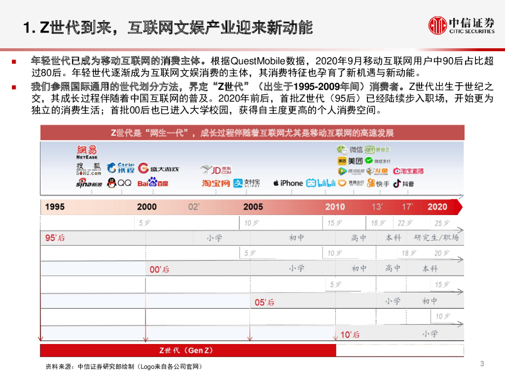Click the Sina logo
Viewport: 505px width, 378px height.
tap(89, 183)
